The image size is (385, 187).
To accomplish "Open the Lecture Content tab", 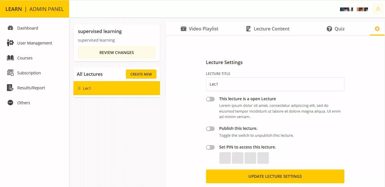I will tap(267, 29).
